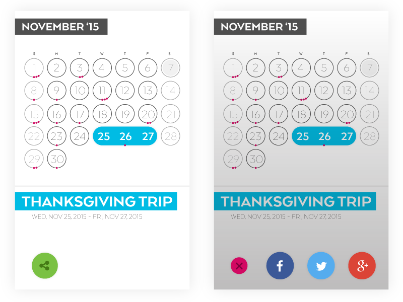Pick November 19 in the gray dimmed calendar
The width and height of the screenshot is (403, 302).
324,113
